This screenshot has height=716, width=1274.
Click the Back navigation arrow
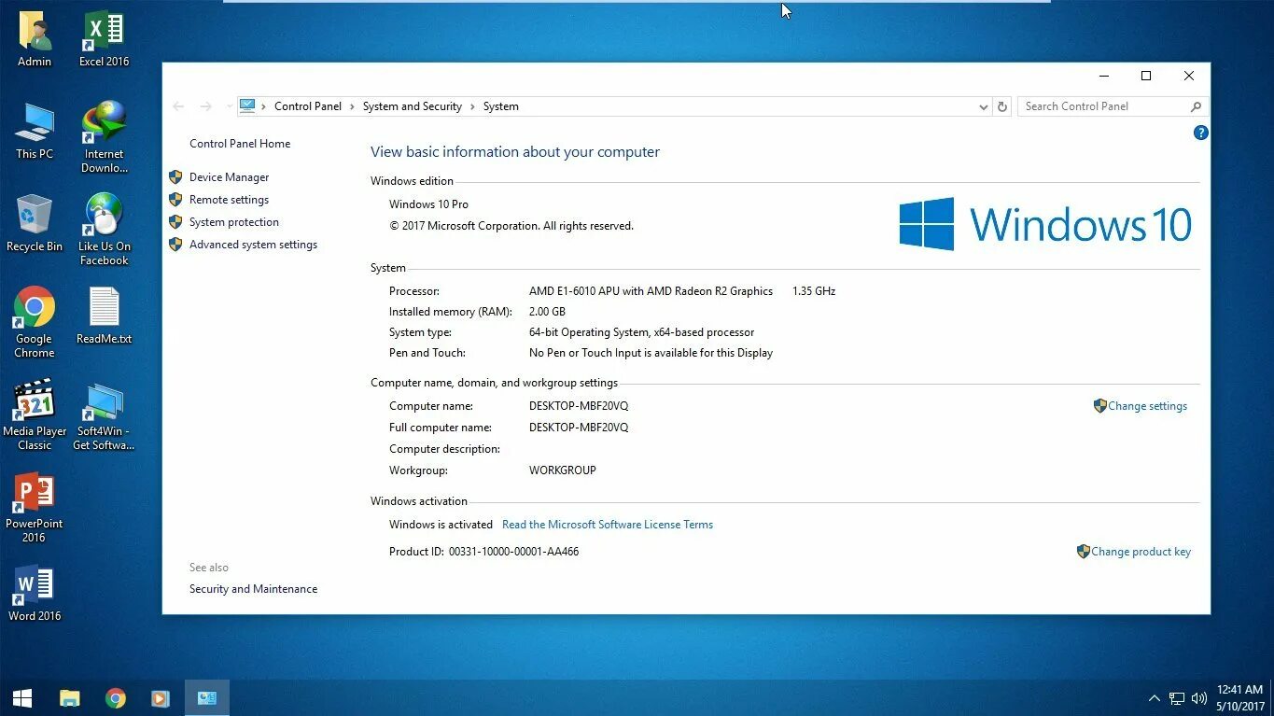coord(178,106)
